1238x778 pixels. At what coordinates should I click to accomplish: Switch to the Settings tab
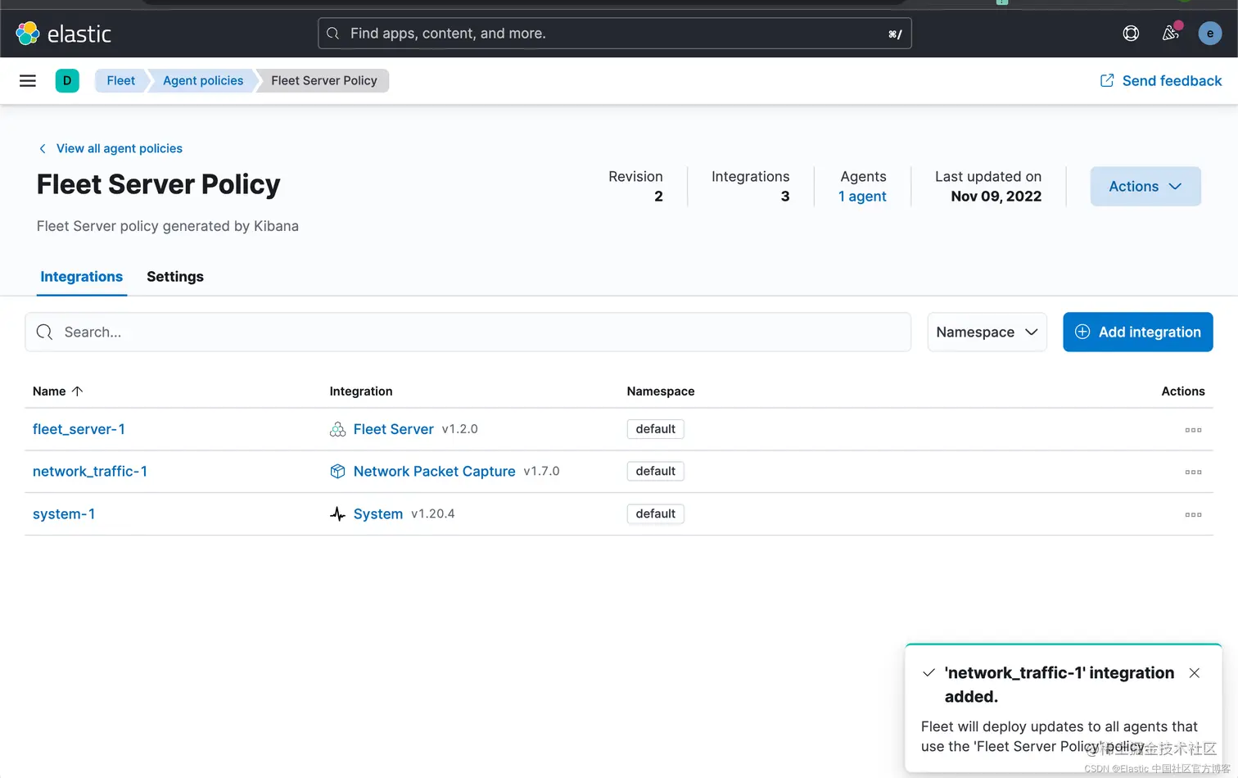tap(175, 277)
